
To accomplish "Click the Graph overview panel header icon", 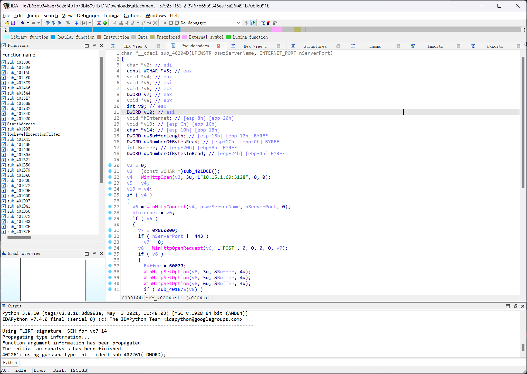I will (x=4, y=254).
